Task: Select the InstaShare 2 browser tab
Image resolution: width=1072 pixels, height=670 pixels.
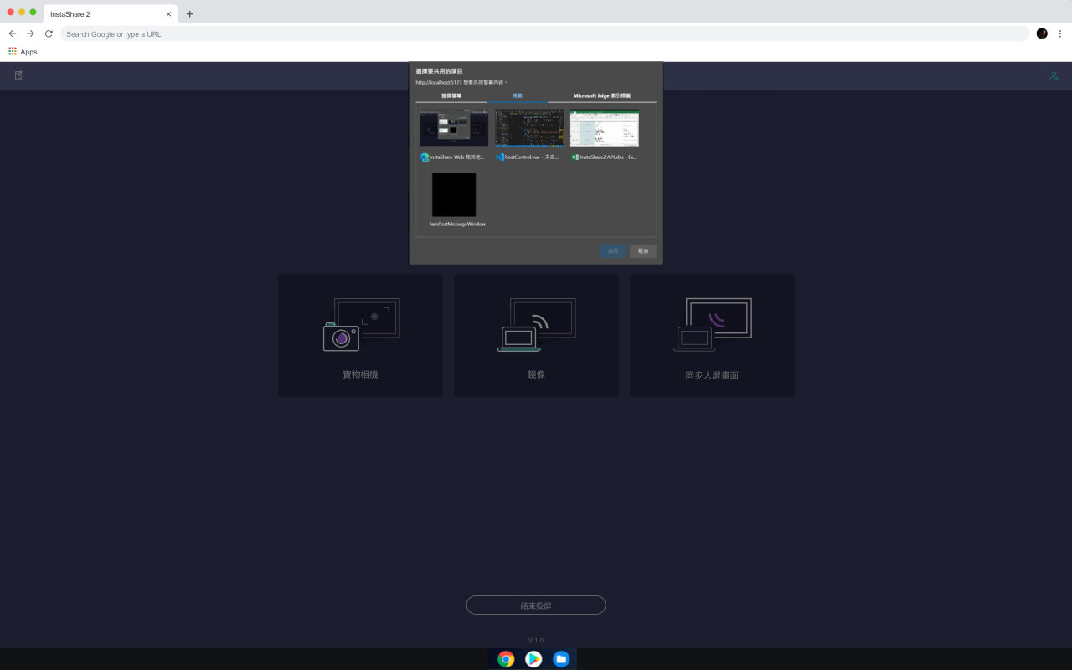Action: pyautogui.click(x=110, y=14)
